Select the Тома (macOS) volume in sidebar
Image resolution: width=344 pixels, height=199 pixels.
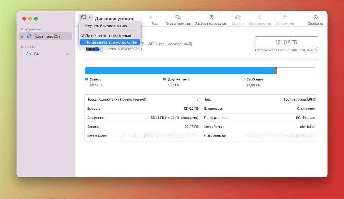pyautogui.click(x=47, y=36)
